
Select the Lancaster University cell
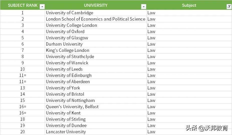tap(66, 132)
